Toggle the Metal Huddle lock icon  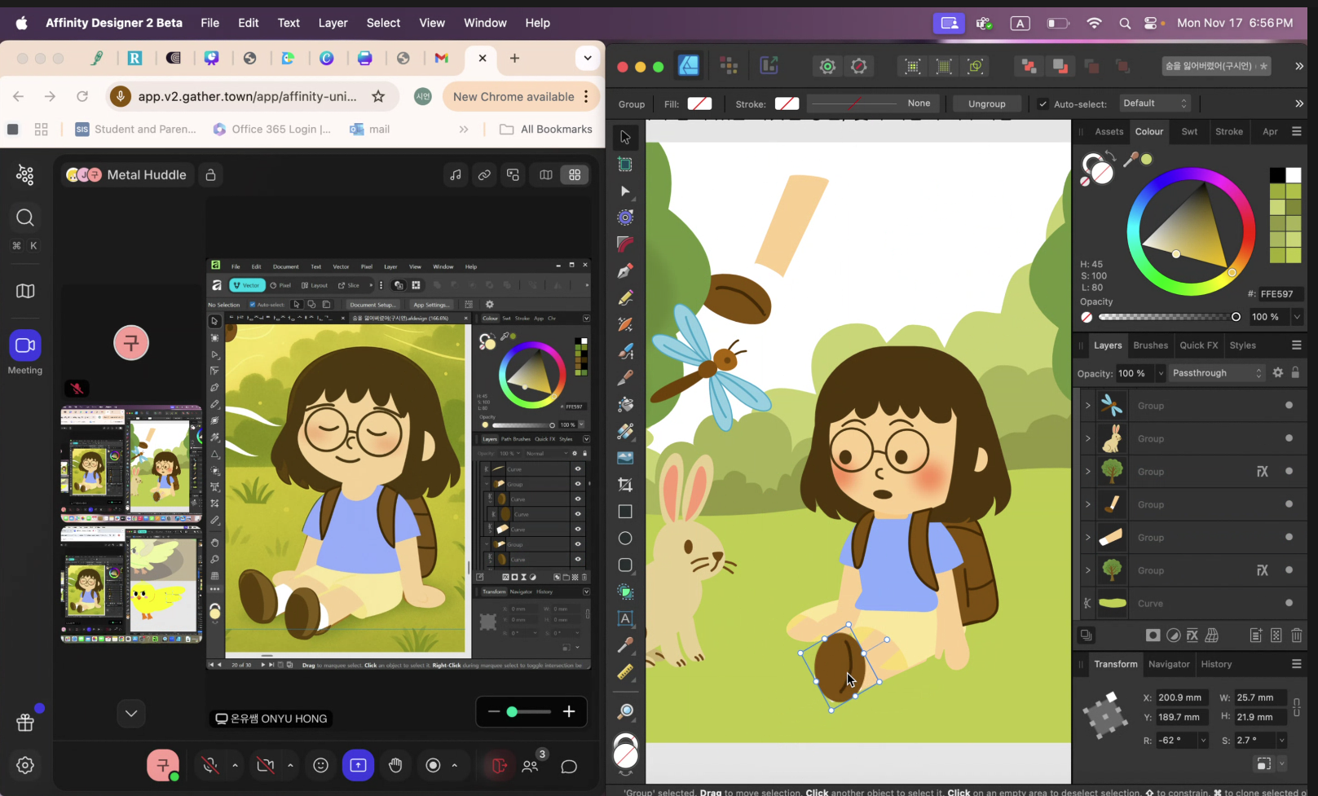(x=210, y=175)
